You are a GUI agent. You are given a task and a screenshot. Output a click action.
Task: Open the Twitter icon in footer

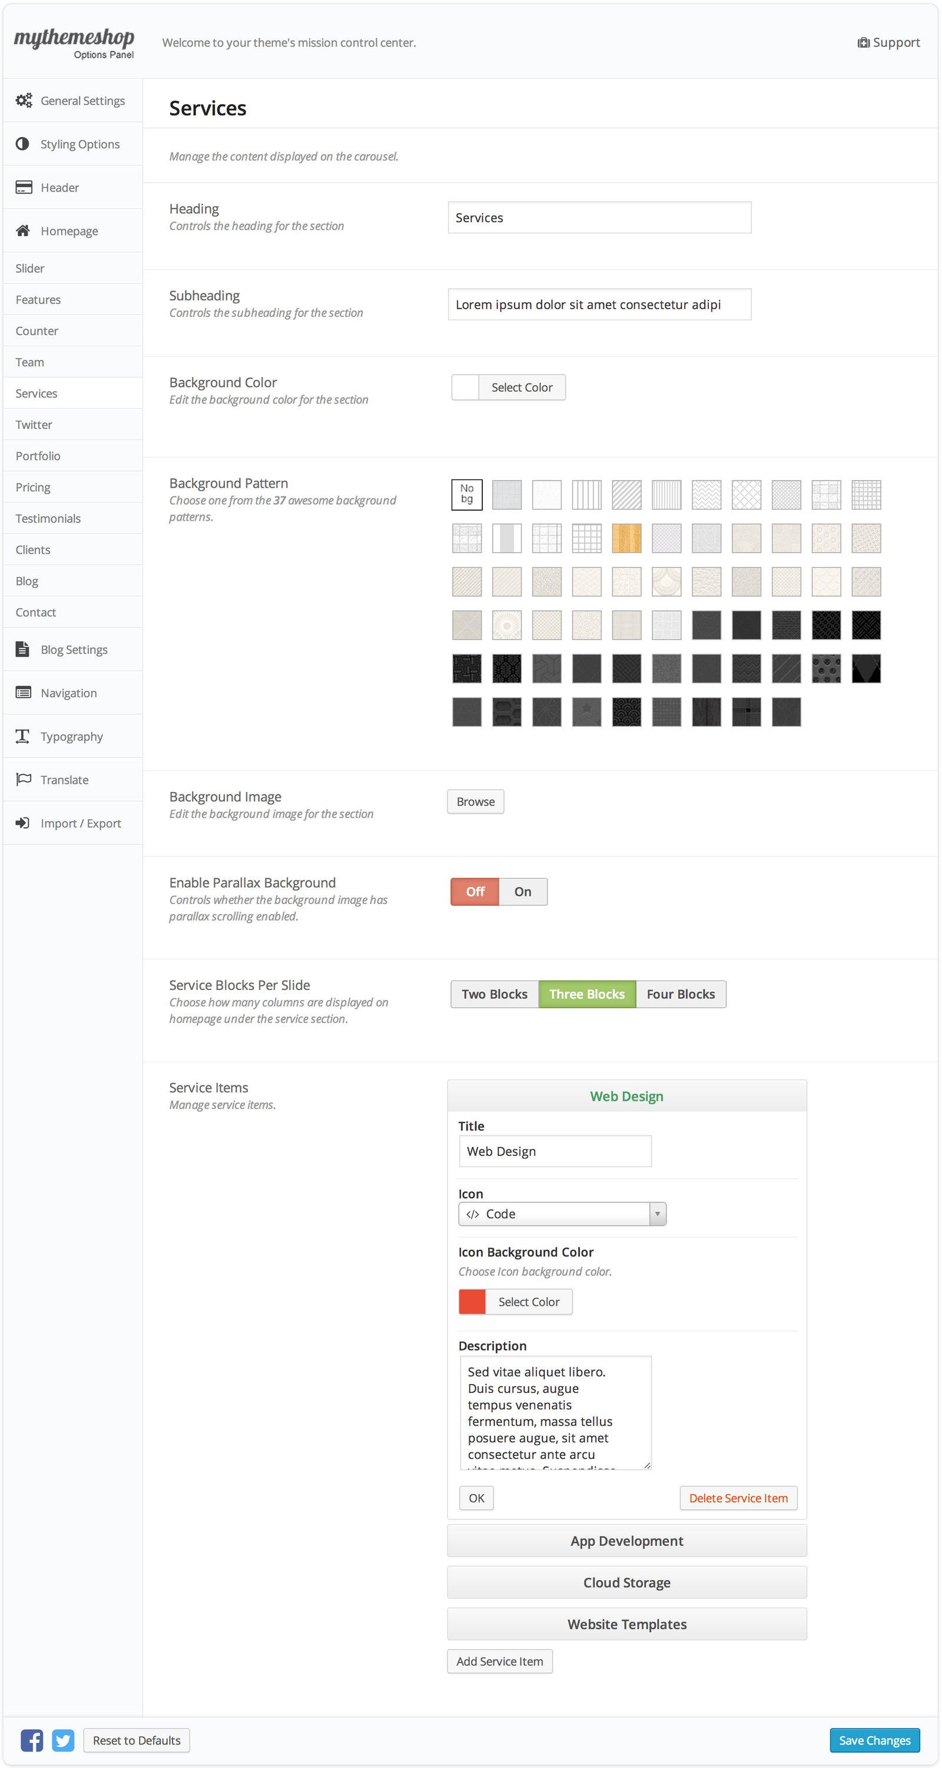[63, 1740]
